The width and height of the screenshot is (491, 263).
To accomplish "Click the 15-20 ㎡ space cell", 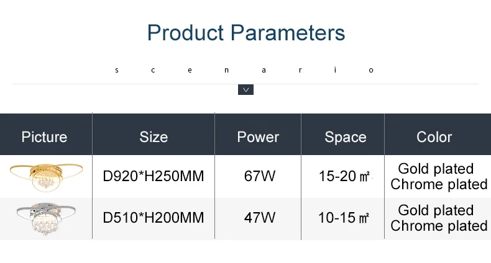I will (x=344, y=176).
